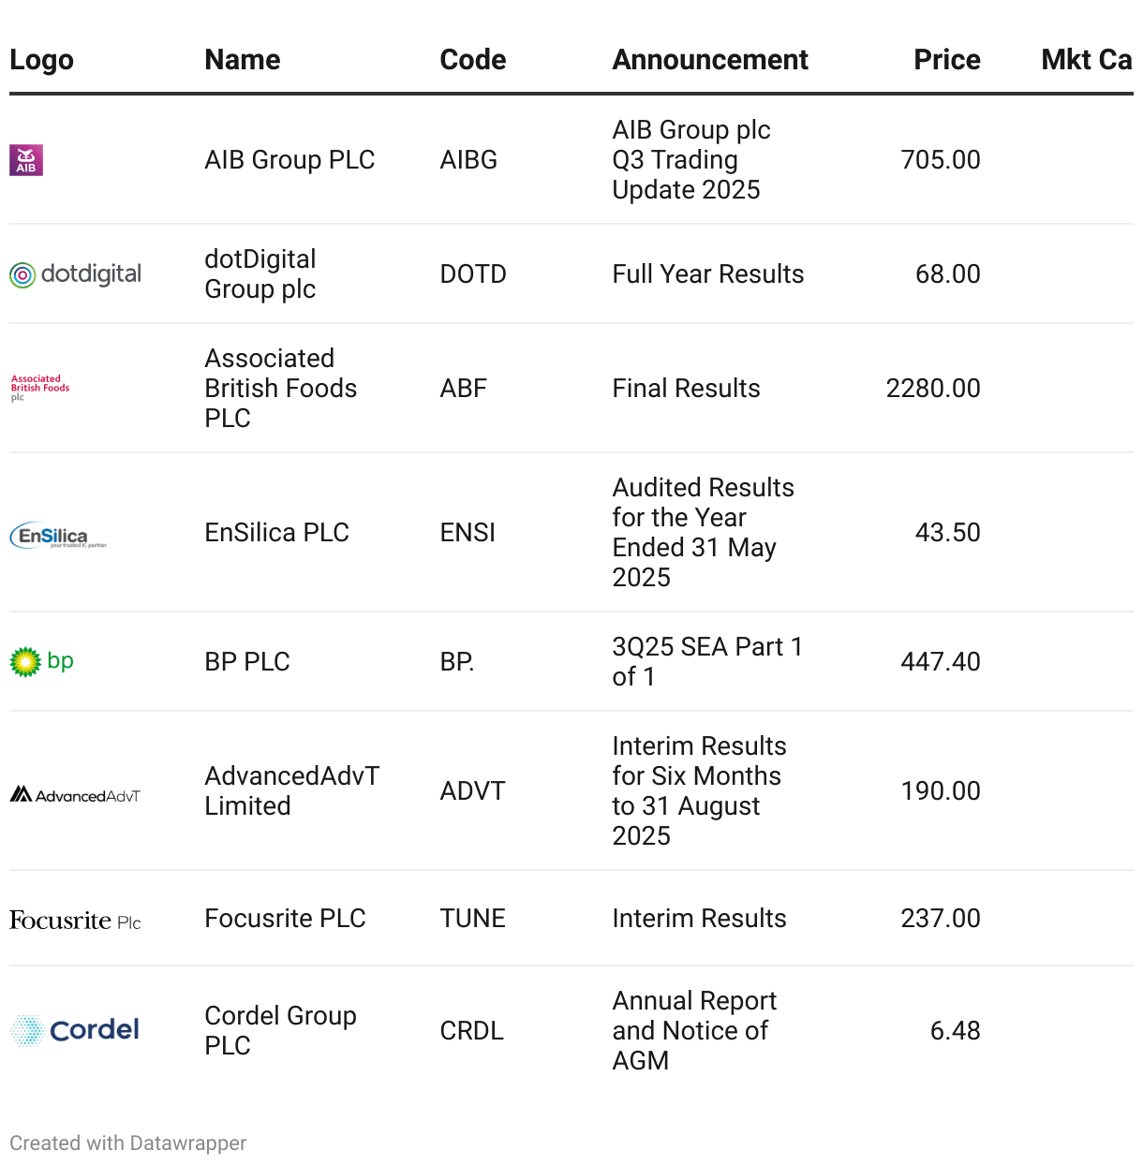The width and height of the screenshot is (1143, 1165).
Task: Click the dotdigital company logo
Action: click(76, 274)
